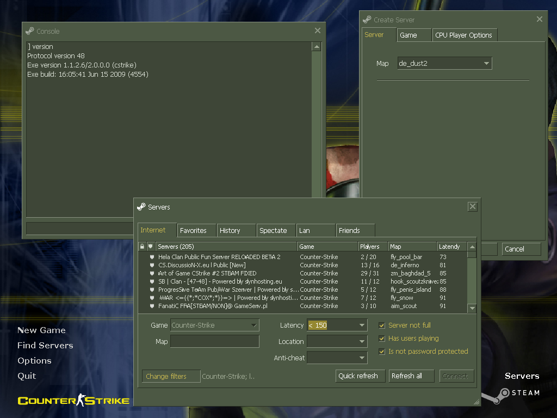This screenshot has height=418, width=557.
Task: Sort by Latency column header
Action: [451, 247]
